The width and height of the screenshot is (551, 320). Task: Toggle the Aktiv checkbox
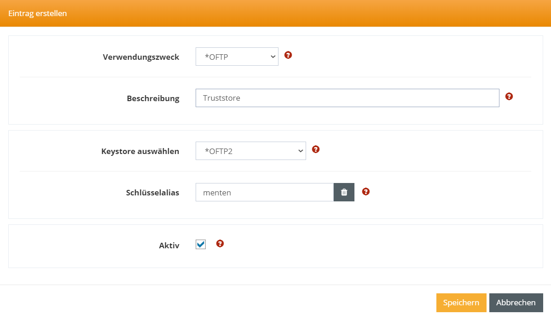coord(201,245)
